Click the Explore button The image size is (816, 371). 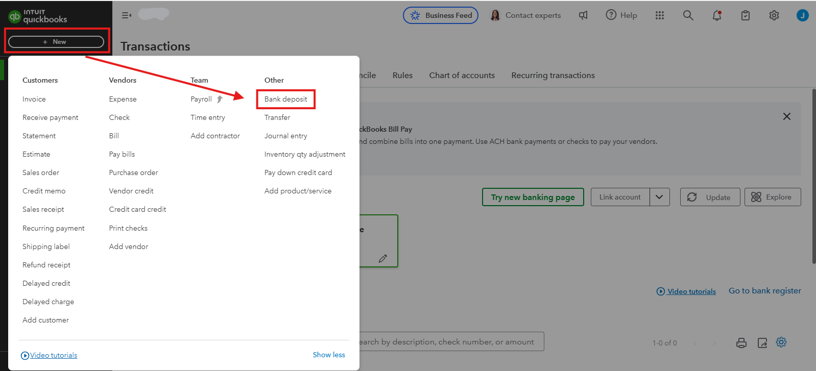tap(773, 197)
